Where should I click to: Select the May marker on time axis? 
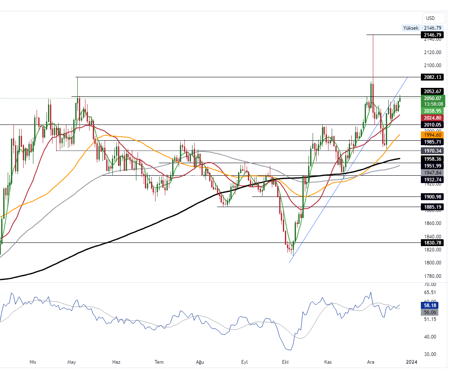click(x=72, y=362)
